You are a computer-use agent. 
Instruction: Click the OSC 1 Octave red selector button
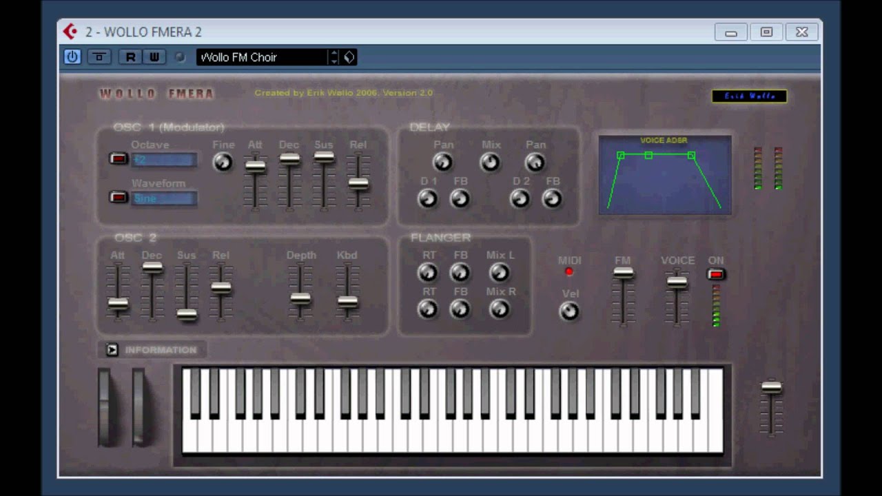click(x=119, y=159)
